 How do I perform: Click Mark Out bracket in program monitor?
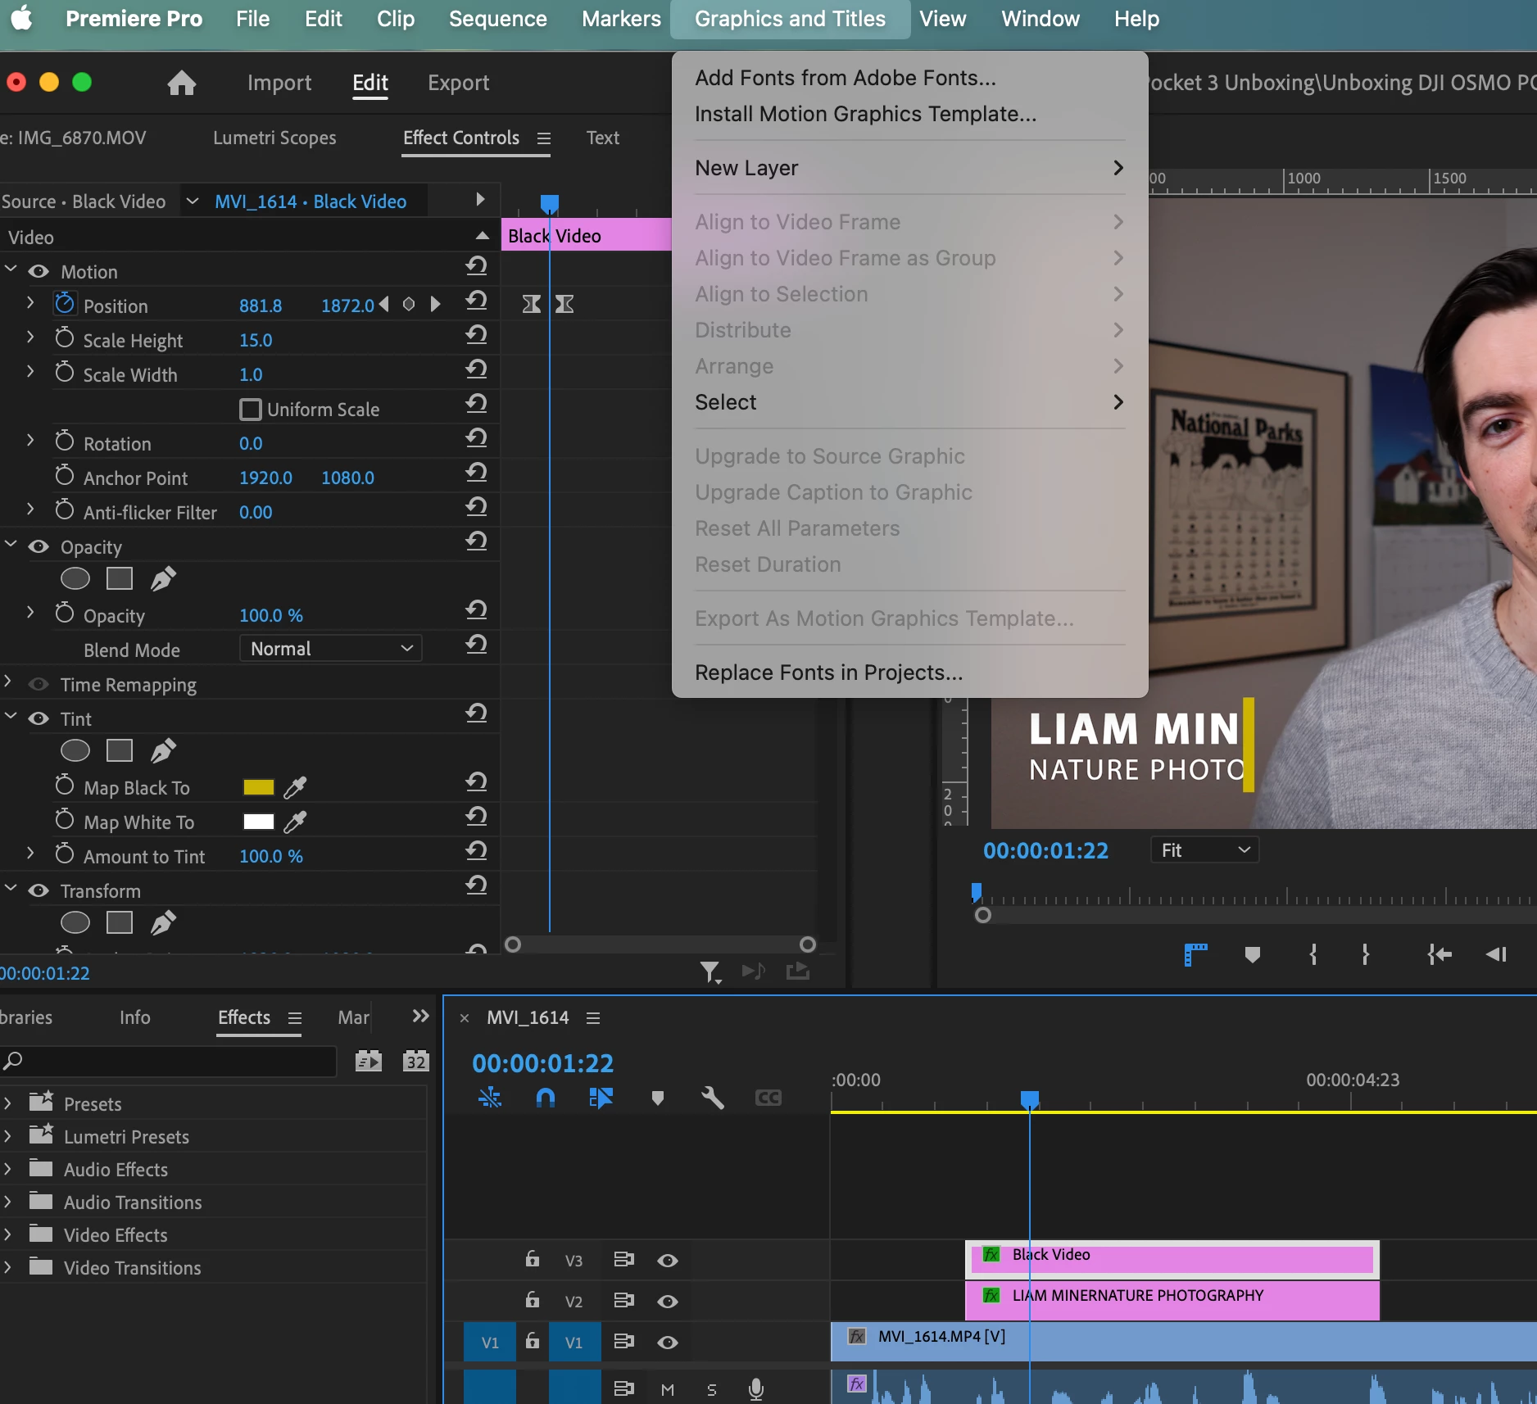1365,954
